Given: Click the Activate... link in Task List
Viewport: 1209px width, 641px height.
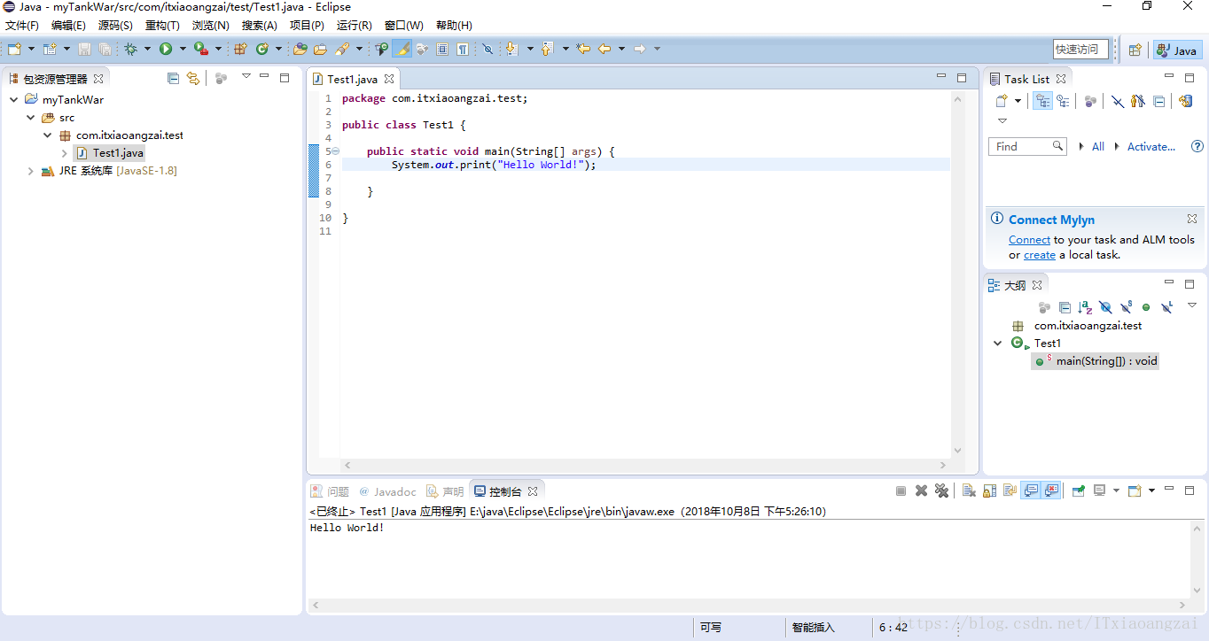Looking at the screenshot, I should (1151, 147).
